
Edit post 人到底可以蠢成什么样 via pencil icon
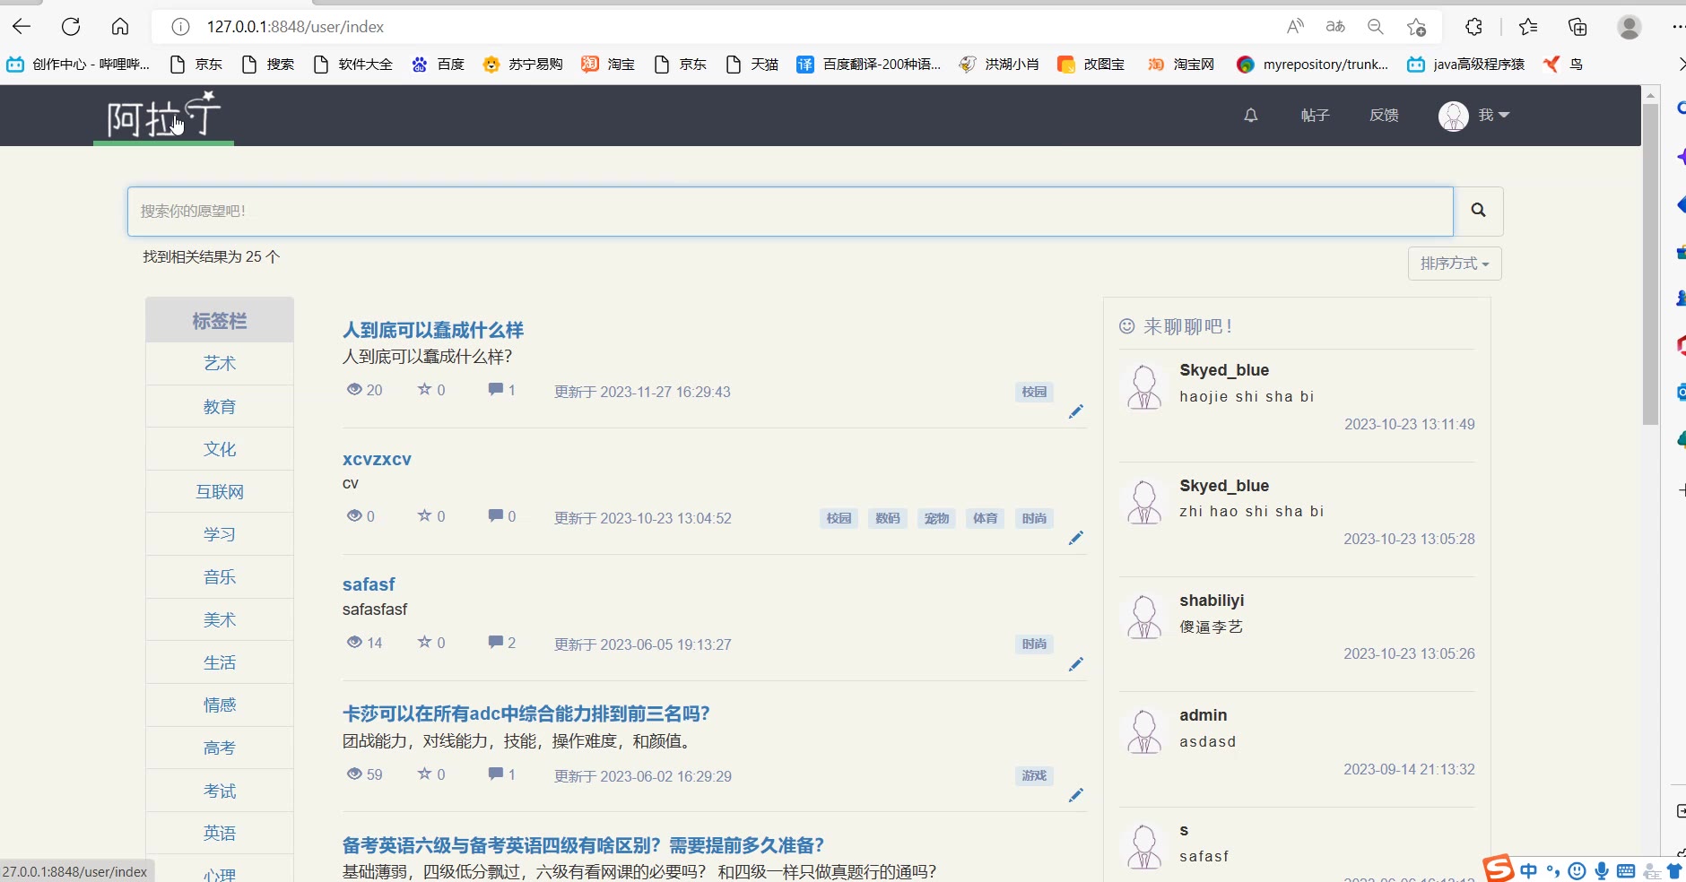click(x=1076, y=411)
